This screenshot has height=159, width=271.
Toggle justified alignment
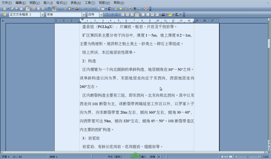pos(137,15)
